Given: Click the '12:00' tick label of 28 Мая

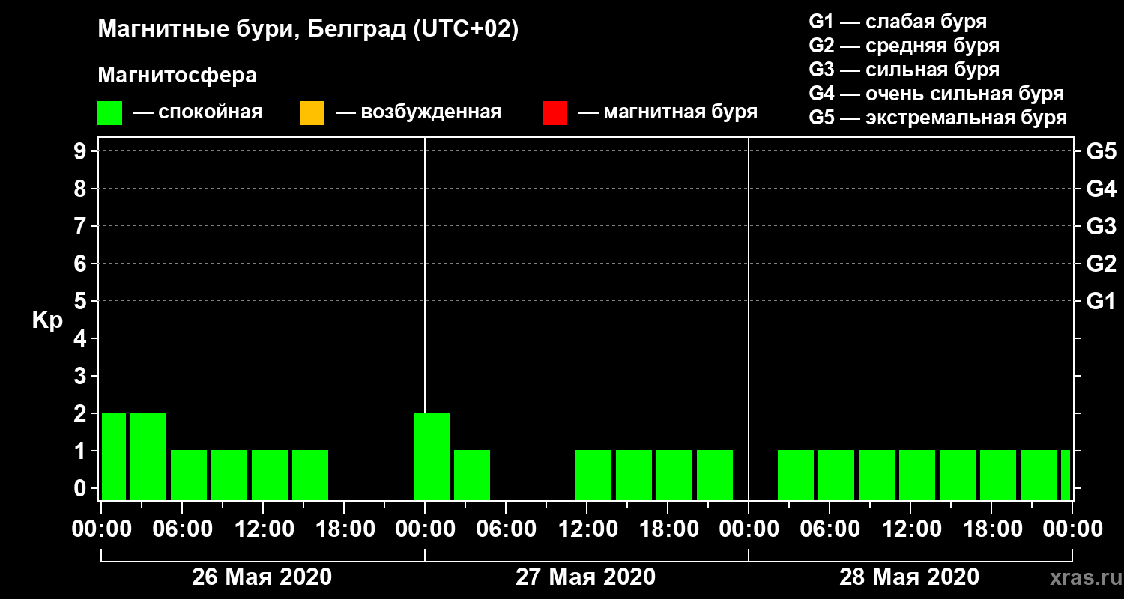Looking at the screenshot, I should (x=910, y=529).
